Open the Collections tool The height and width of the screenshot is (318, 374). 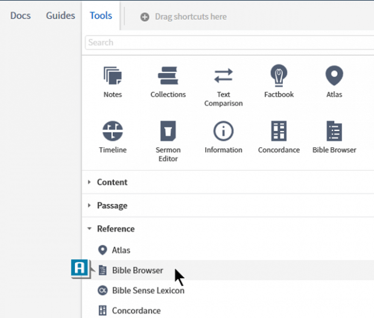coord(168,77)
